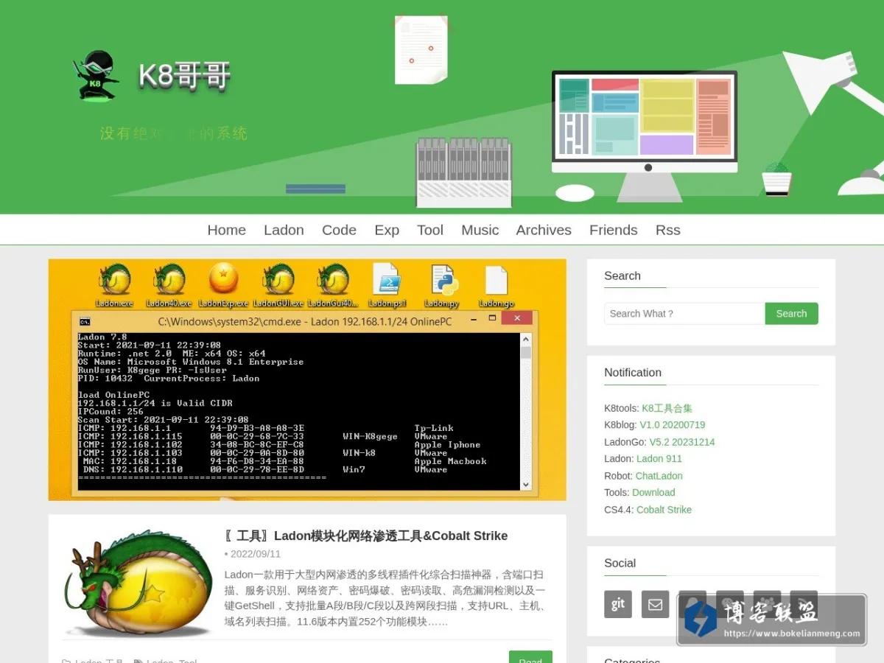Click the tagline text under the K8哥哥 logo
This screenshot has height=663, width=884.
click(174, 133)
